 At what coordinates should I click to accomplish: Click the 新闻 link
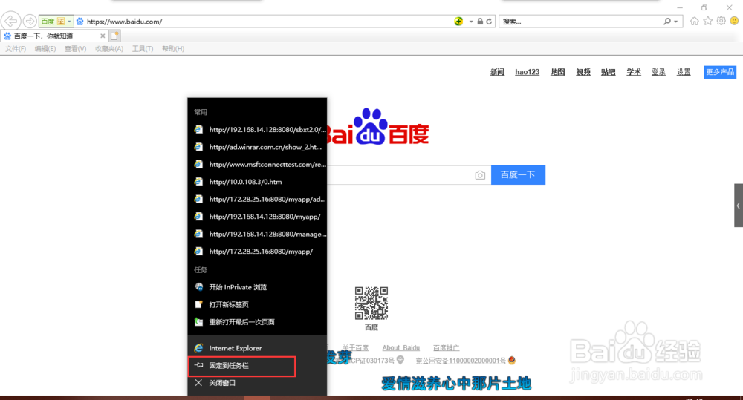click(497, 72)
